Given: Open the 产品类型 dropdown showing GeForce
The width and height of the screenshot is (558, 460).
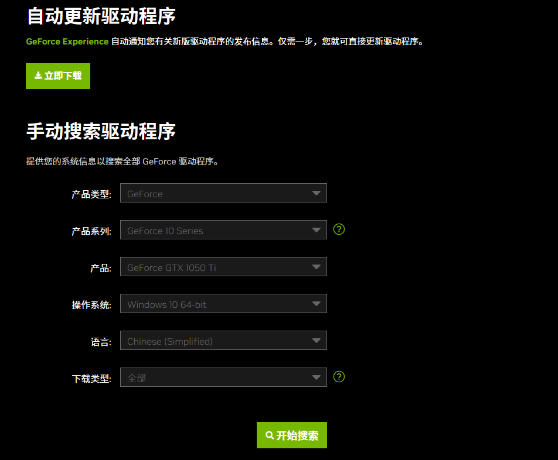Looking at the screenshot, I should click(x=223, y=193).
